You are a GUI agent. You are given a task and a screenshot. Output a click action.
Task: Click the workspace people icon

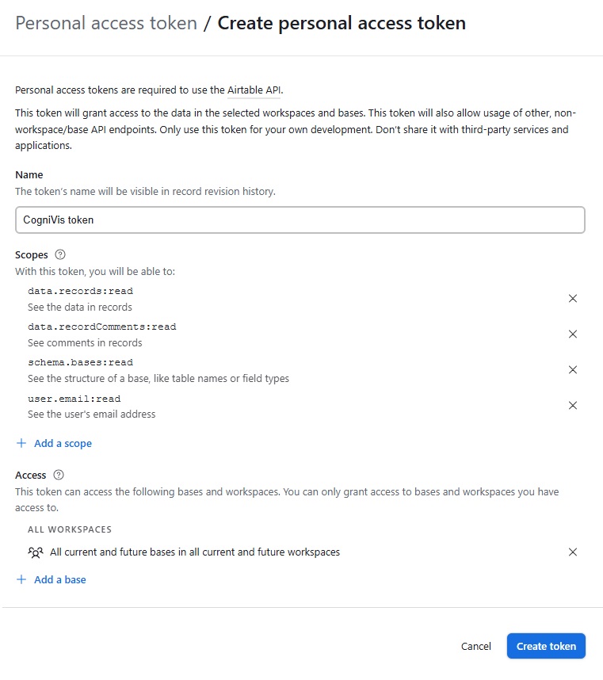pyautogui.click(x=35, y=552)
